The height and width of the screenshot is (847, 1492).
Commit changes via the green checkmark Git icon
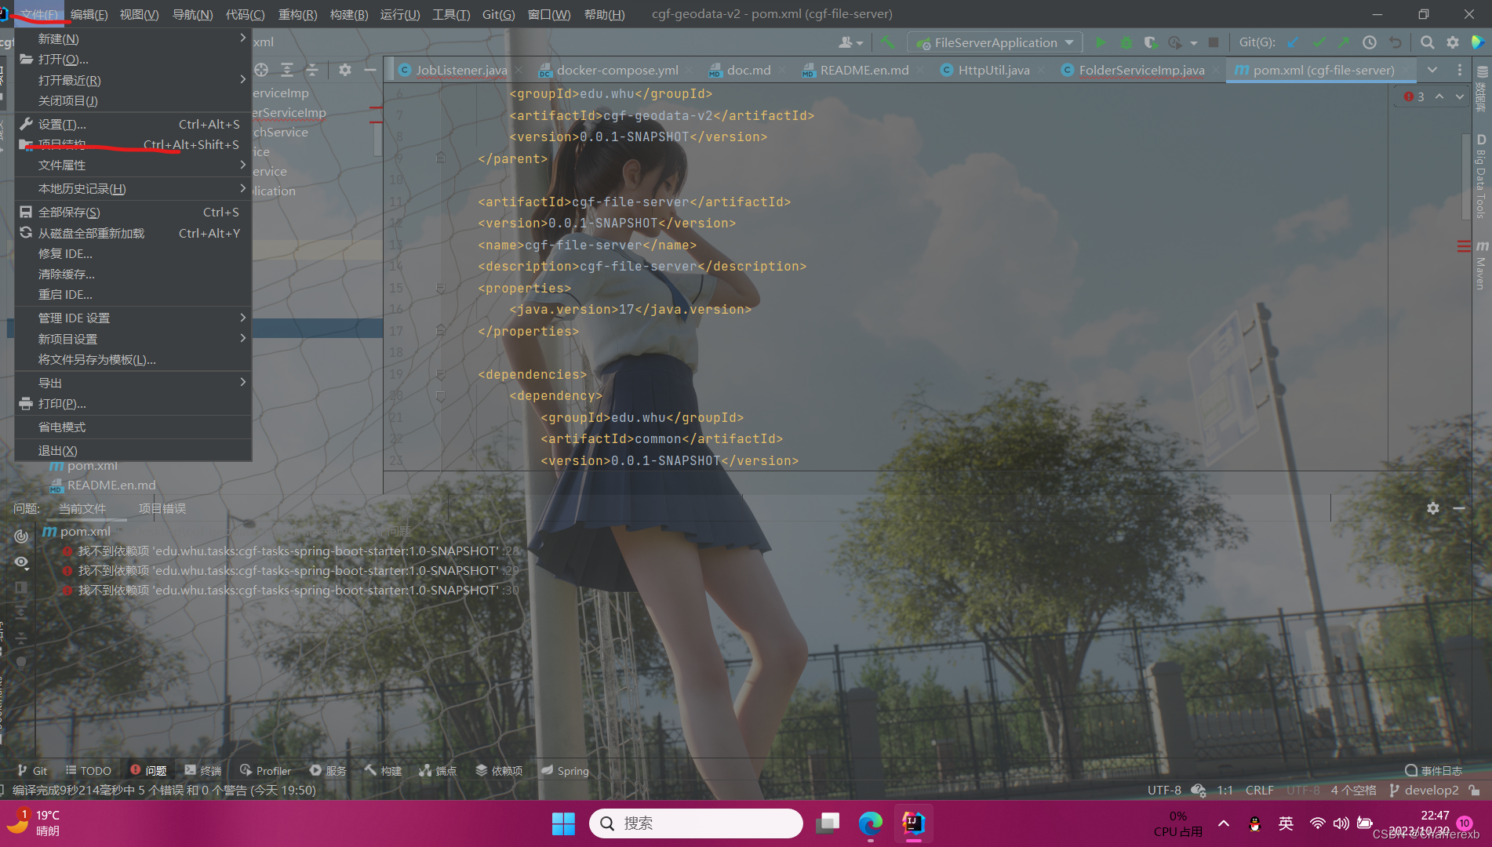pos(1319,42)
